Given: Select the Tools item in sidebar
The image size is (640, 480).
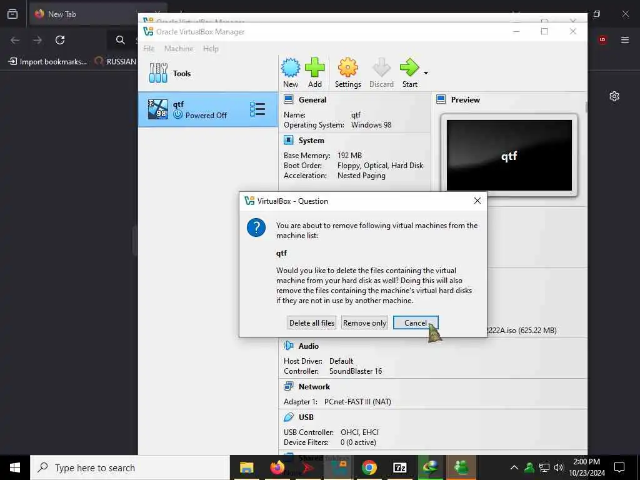Looking at the screenshot, I should pyautogui.click(x=208, y=74).
